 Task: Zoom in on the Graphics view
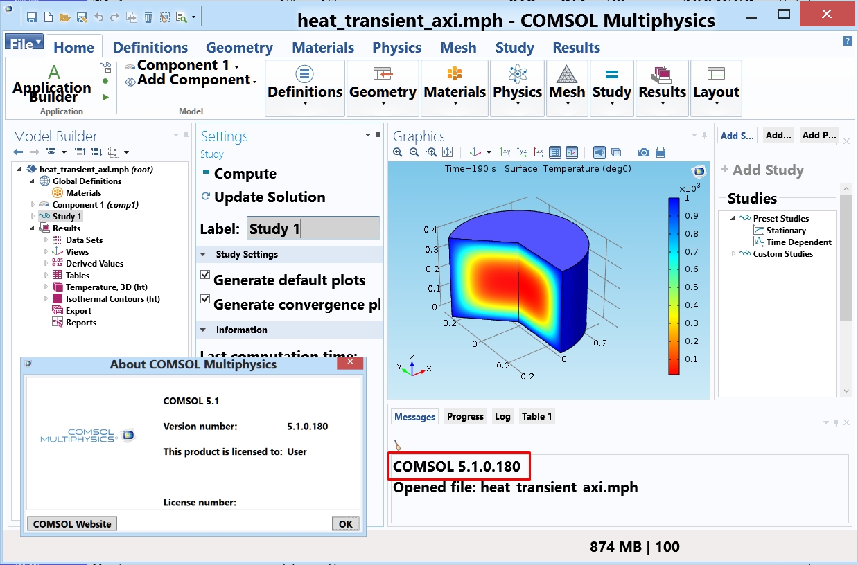pos(398,152)
